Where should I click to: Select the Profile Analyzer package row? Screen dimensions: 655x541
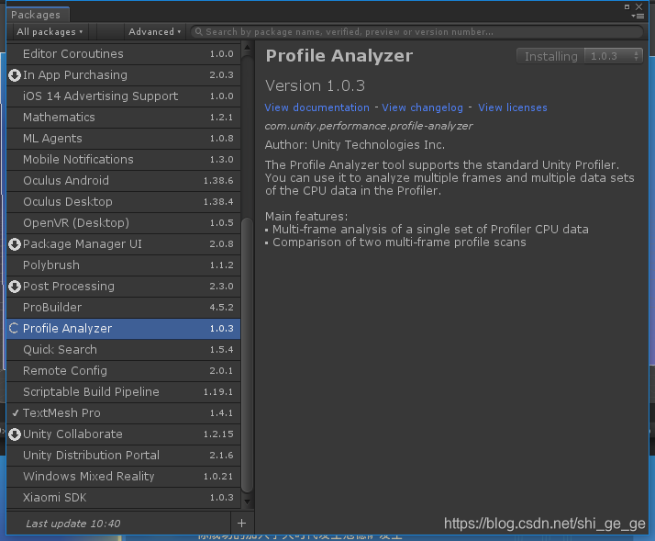pyautogui.click(x=124, y=329)
